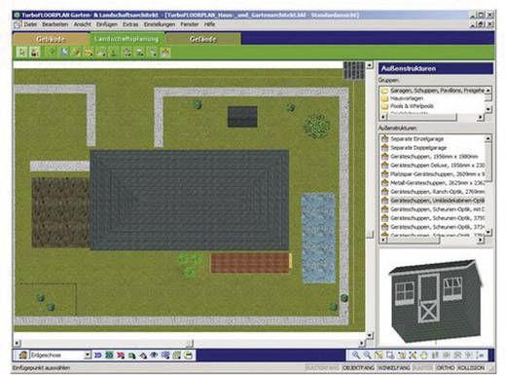Click the zoom extents arrows icon
The image size is (506, 375).
point(413,355)
